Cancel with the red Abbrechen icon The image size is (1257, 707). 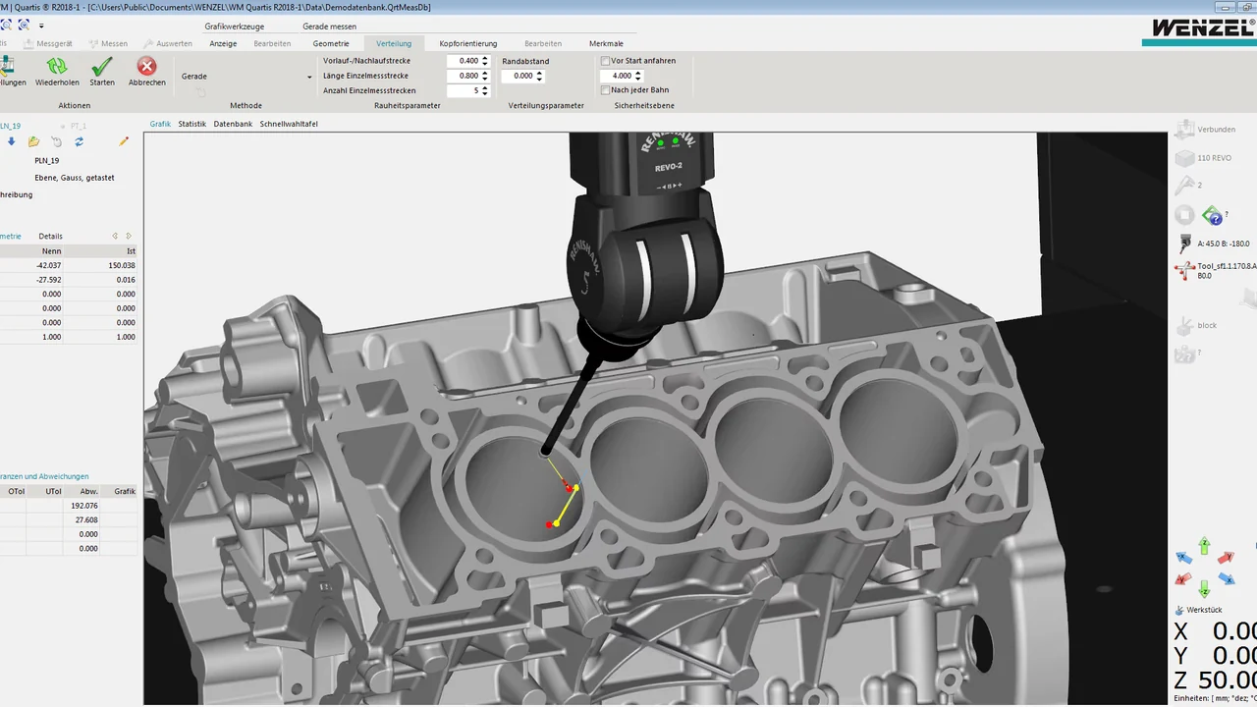tap(146, 67)
